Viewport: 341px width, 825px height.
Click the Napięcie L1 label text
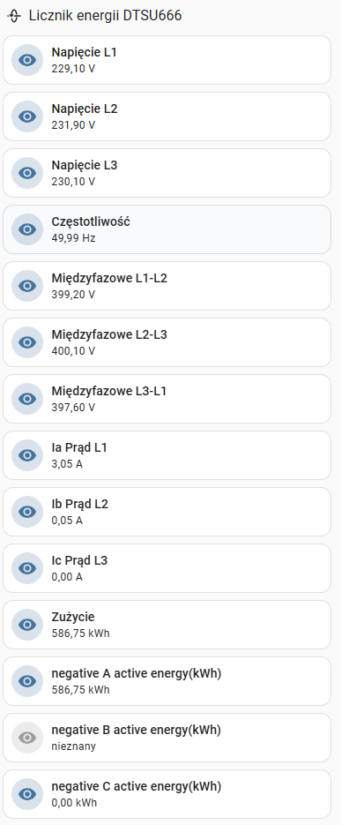[84, 52]
